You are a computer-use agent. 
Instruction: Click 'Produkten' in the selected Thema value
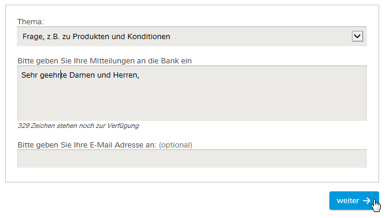click(x=91, y=37)
